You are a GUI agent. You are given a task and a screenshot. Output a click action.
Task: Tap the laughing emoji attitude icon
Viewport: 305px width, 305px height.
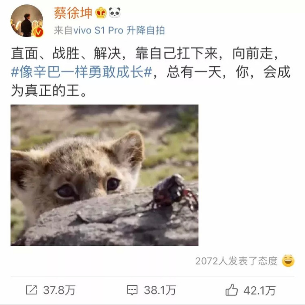288,261
